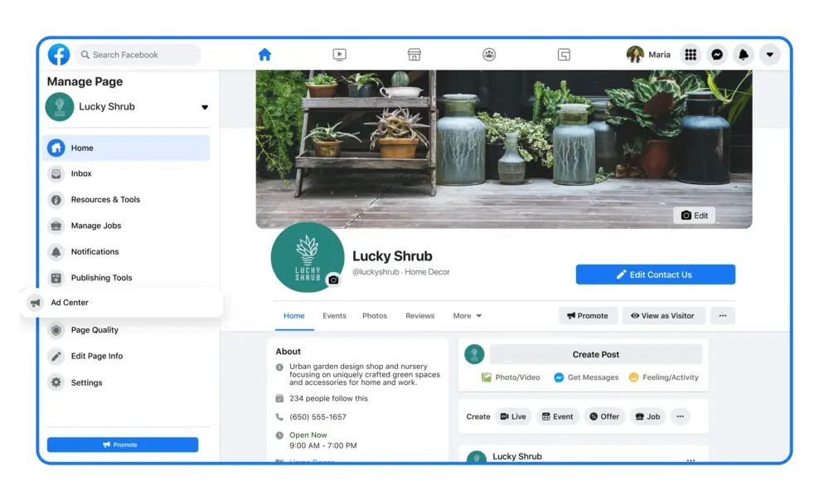The height and width of the screenshot is (501, 829).
Task: Click the Groups icon in top navigation
Action: click(x=488, y=54)
